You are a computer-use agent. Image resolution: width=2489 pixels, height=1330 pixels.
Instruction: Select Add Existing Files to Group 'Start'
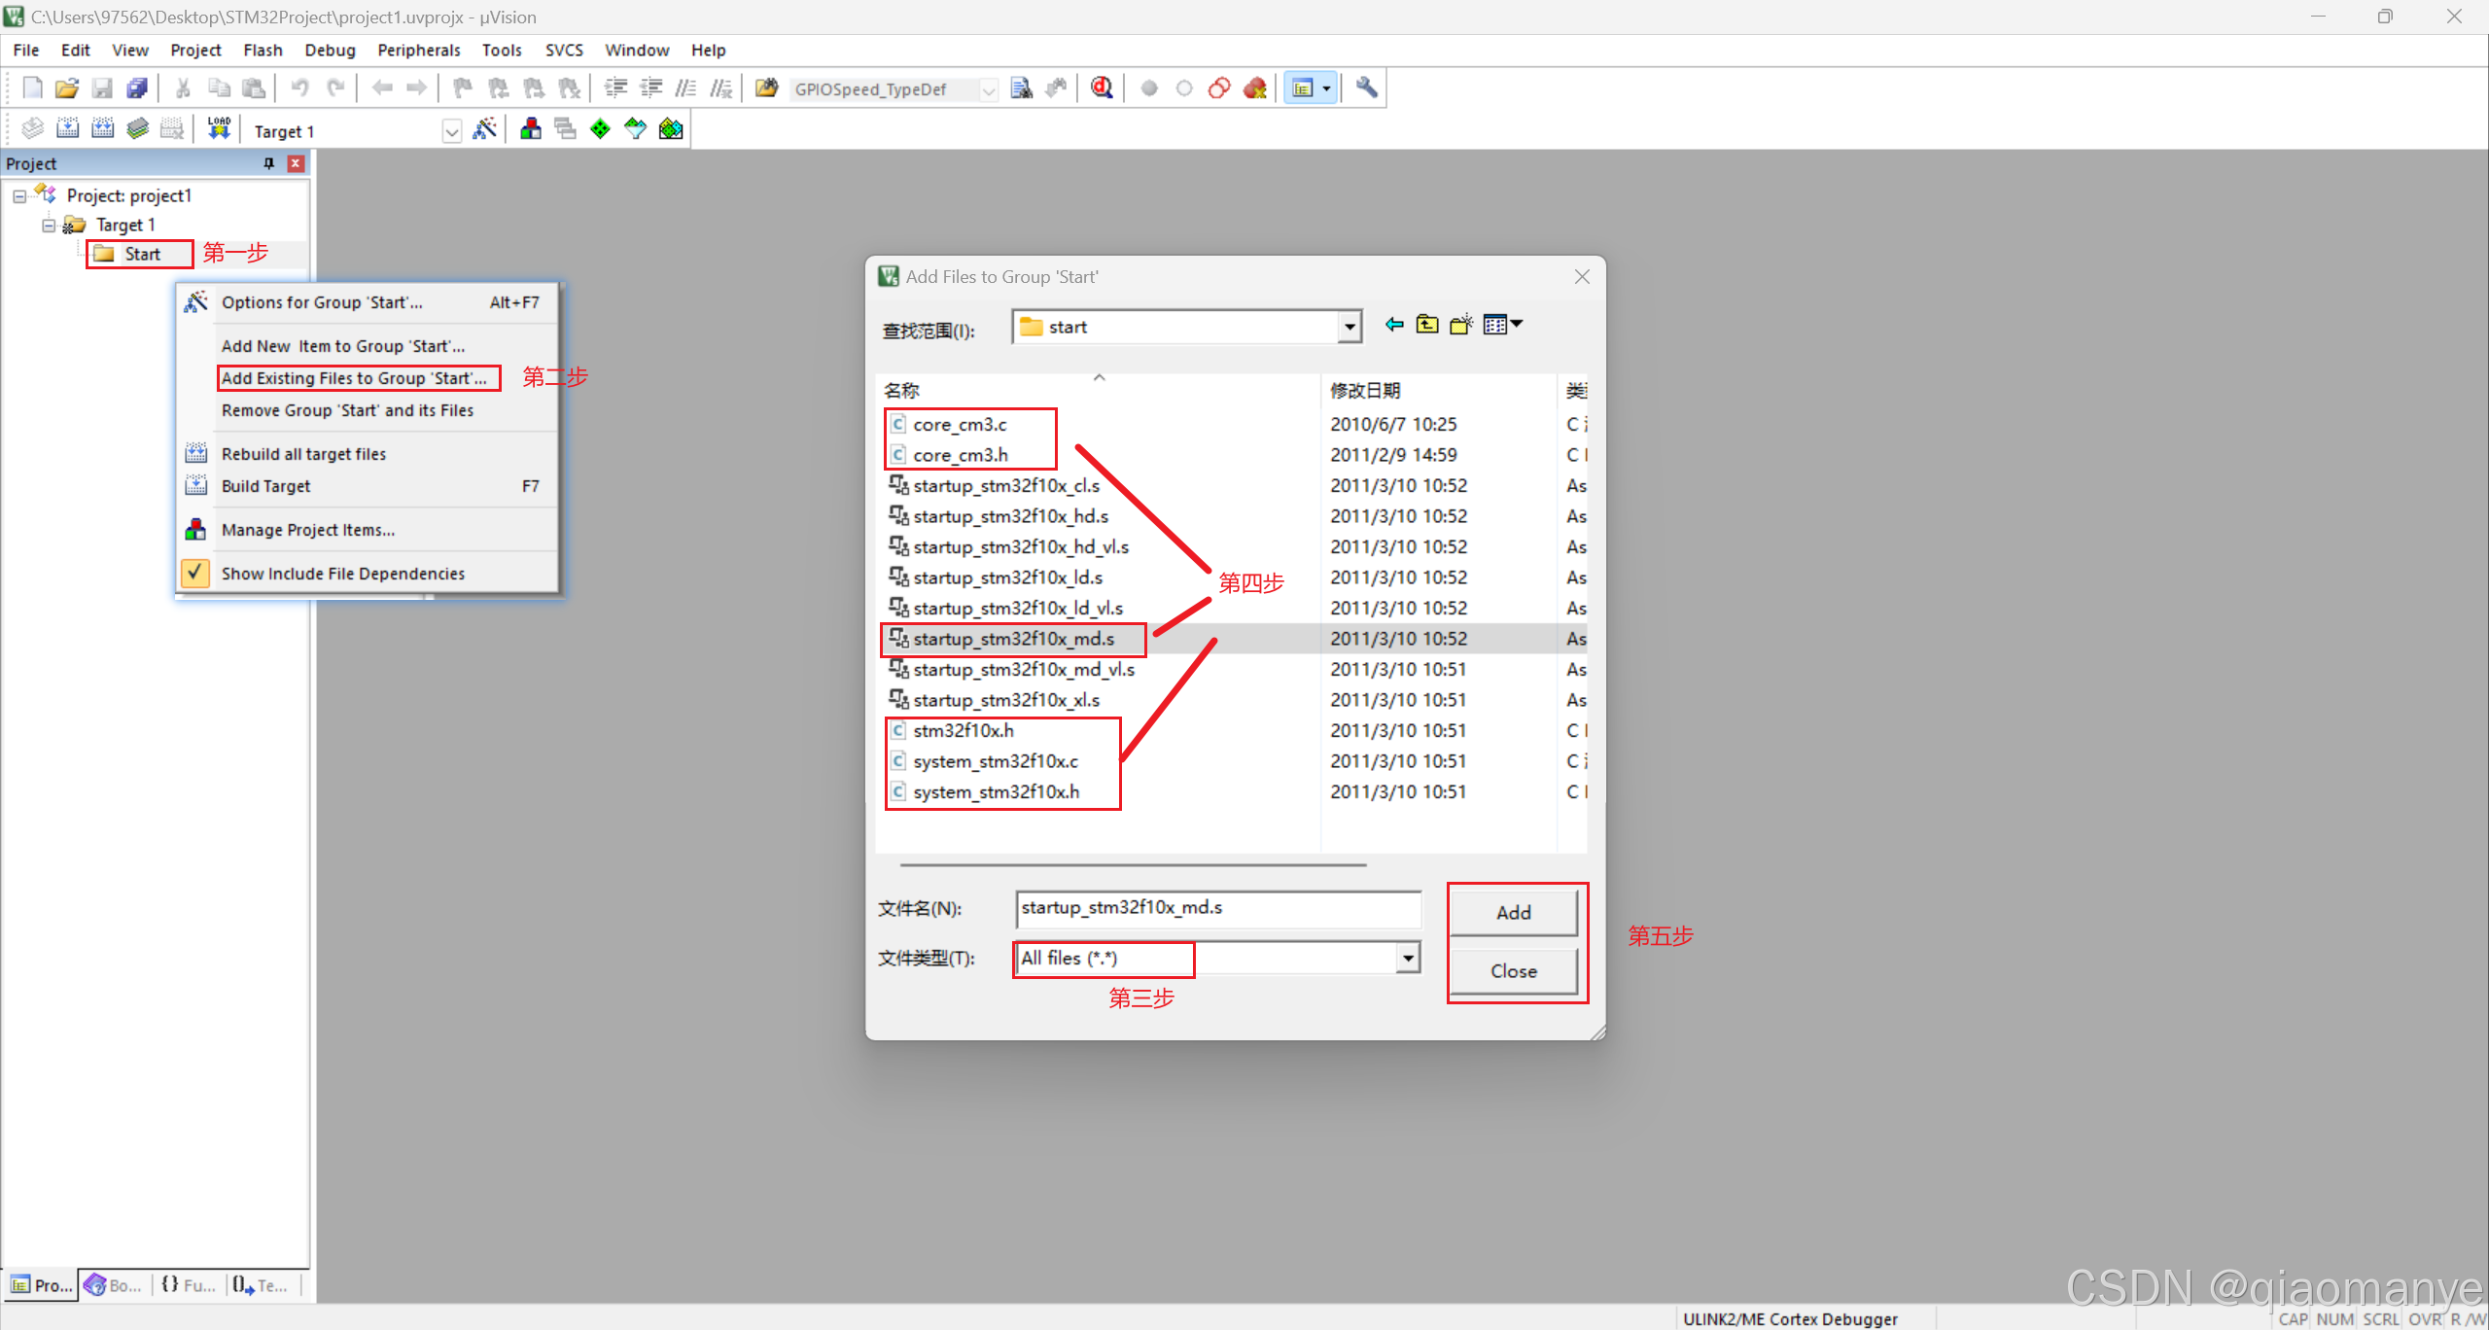click(x=354, y=378)
